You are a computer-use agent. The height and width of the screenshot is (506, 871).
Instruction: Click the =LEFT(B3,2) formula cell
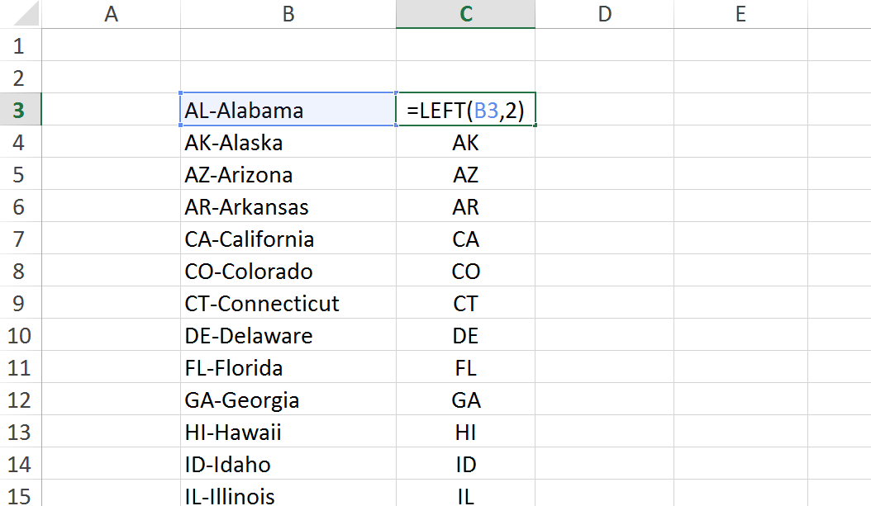pyautogui.click(x=465, y=111)
